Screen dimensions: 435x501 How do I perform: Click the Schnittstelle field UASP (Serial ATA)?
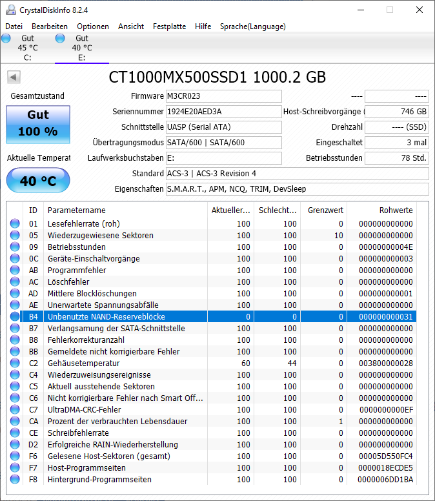coord(223,127)
